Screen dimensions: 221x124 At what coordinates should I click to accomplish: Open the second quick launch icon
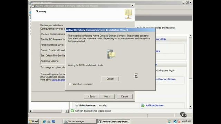(49, 121)
